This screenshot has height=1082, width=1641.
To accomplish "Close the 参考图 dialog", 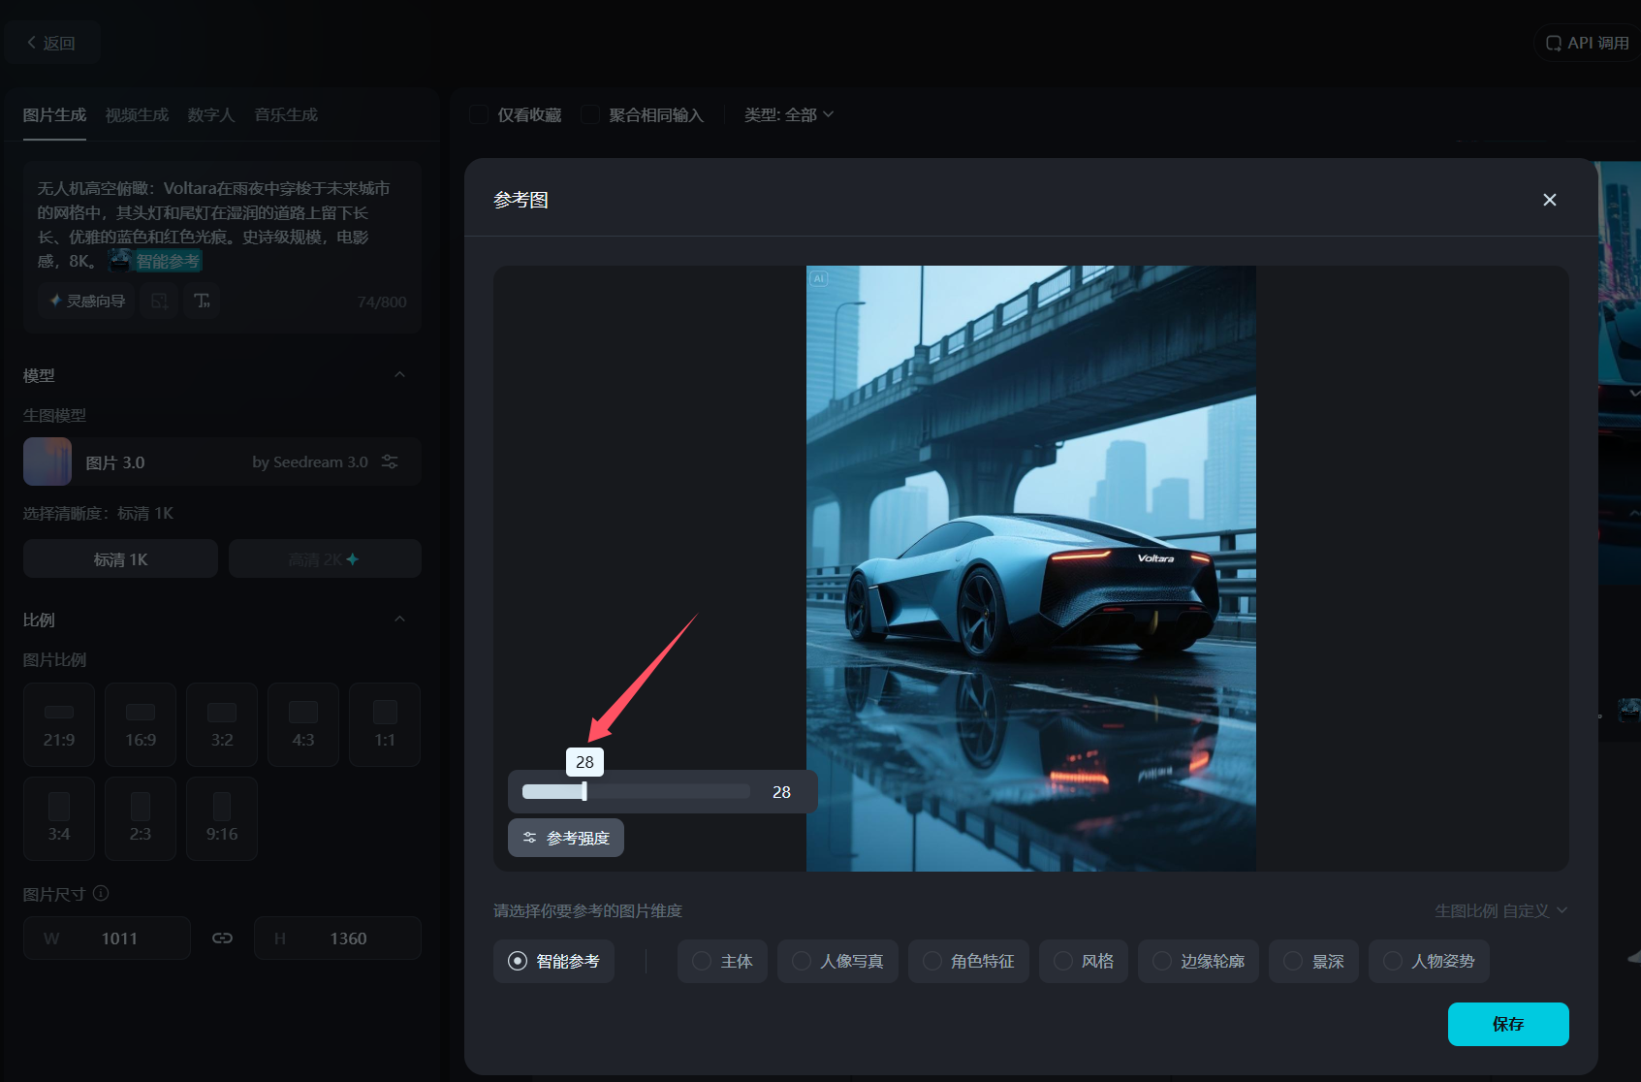I will tap(1549, 200).
